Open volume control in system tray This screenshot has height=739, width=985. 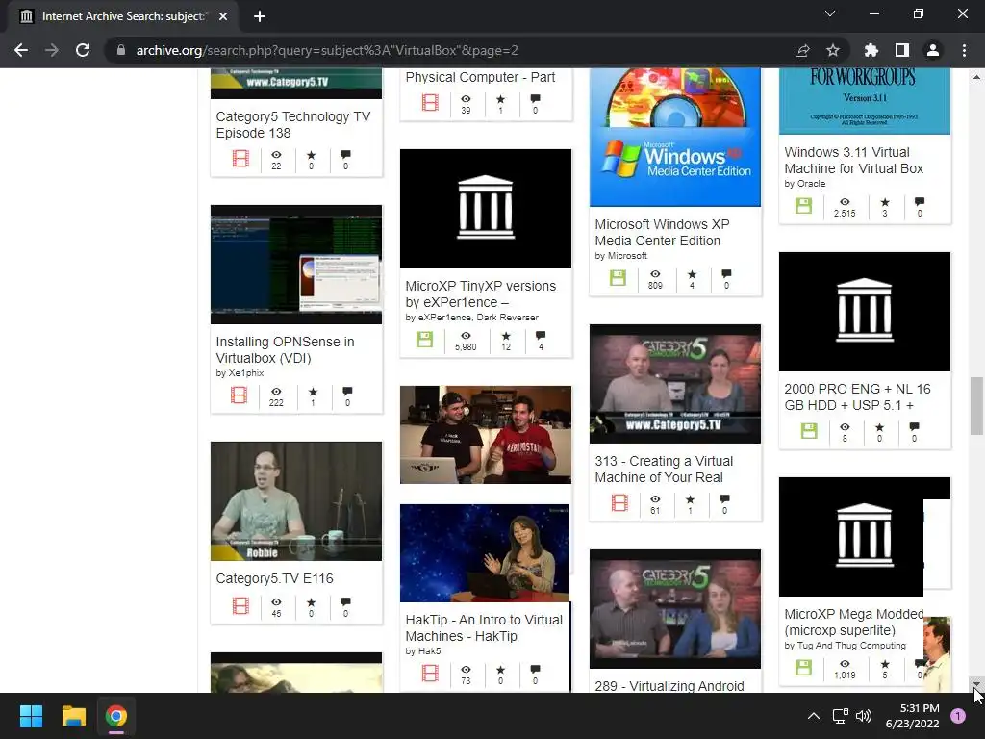pyautogui.click(x=864, y=716)
